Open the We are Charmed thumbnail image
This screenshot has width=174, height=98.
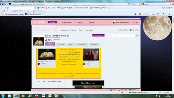[x=91, y=54]
